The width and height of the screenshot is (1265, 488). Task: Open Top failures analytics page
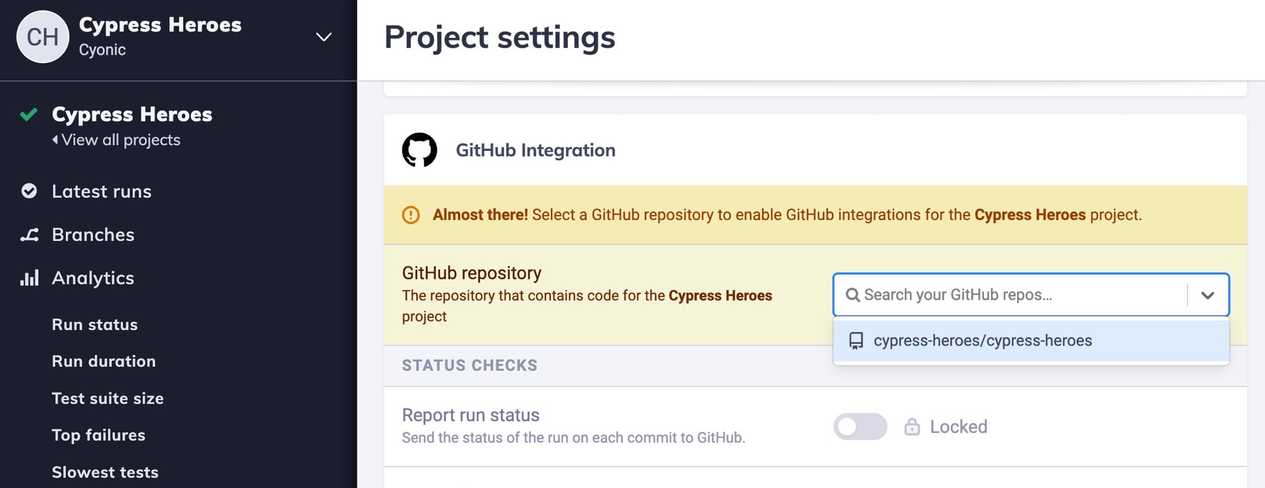point(99,435)
